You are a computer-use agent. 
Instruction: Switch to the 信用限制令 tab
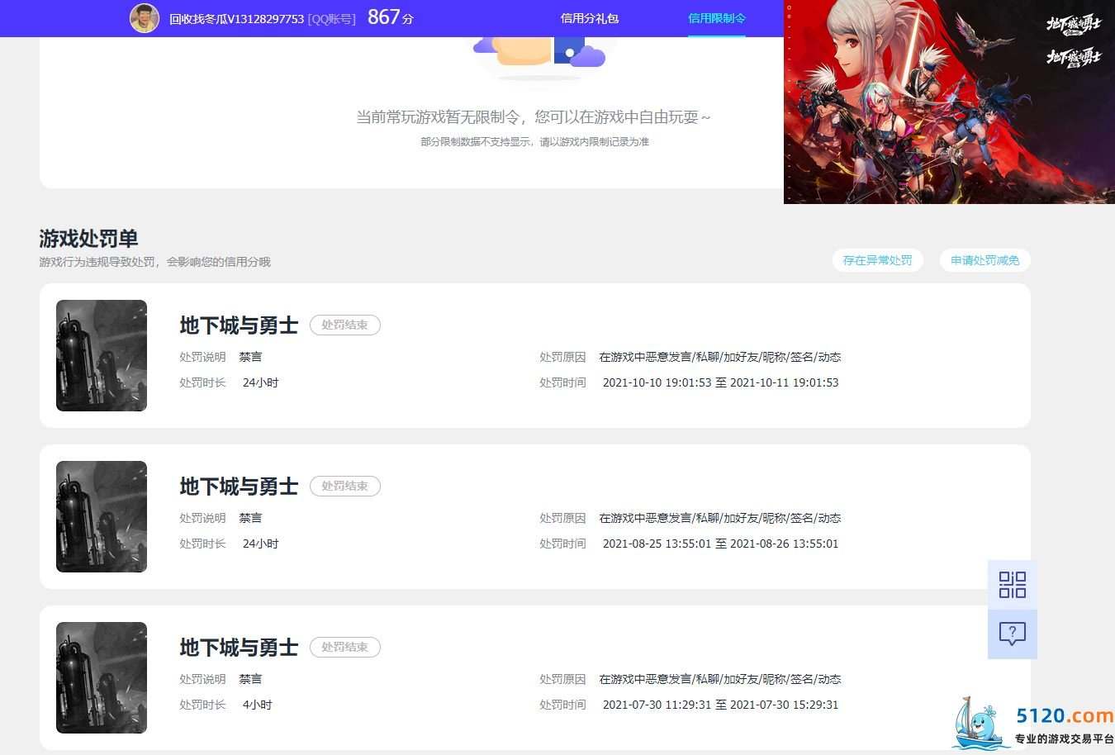coord(717,18)
